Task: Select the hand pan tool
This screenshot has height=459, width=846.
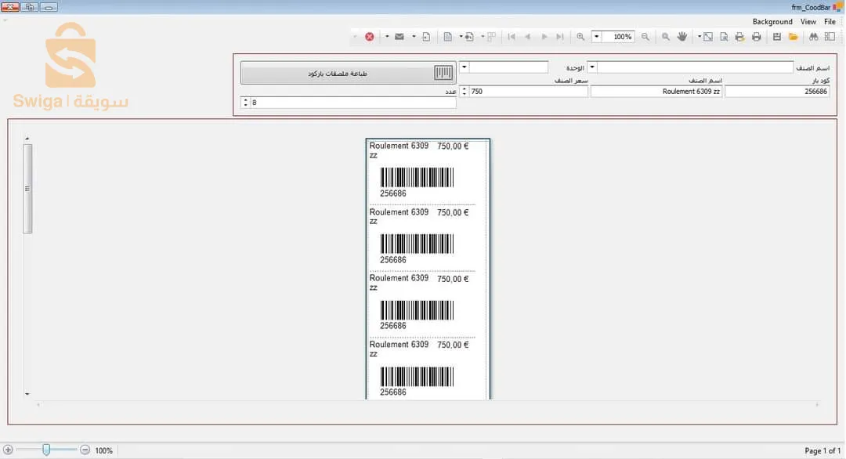Action: coord(682,37)
